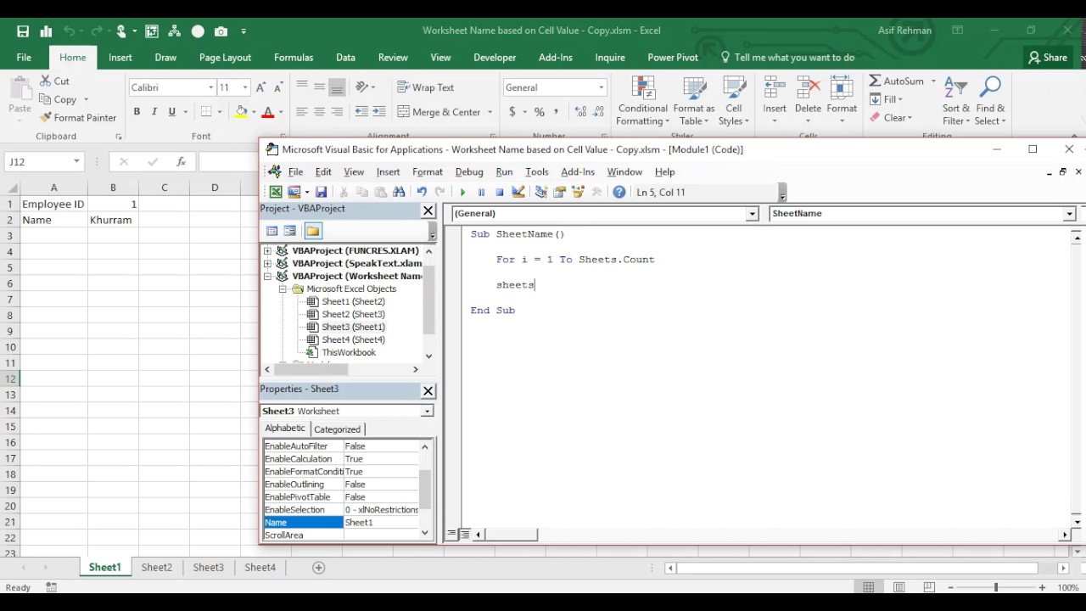
Task: Click the View Code icon in Project panel
Action: point(272,231)
